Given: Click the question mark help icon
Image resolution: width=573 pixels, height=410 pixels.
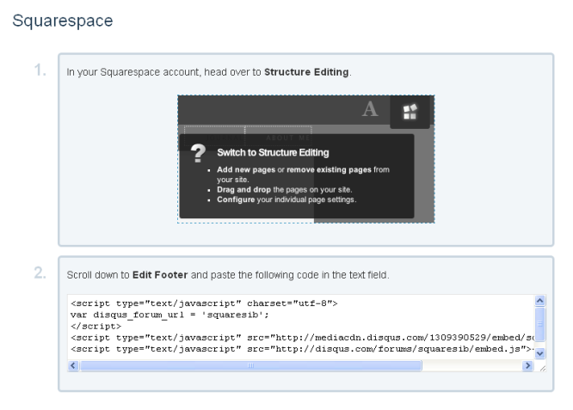Looking at the screenshot, I should [198, 155].
